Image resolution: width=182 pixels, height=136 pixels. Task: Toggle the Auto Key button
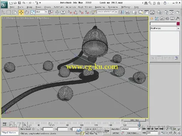(116, 129)
